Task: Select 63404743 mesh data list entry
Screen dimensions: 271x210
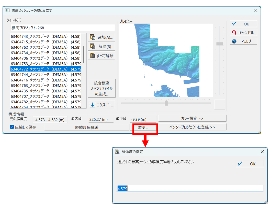Action: point(46,36)
